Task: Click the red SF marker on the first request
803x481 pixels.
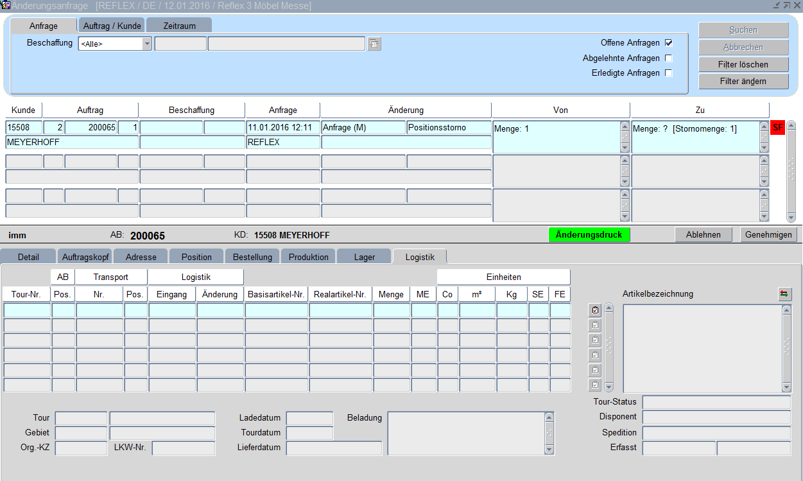Action: click(x=777, y=128)
